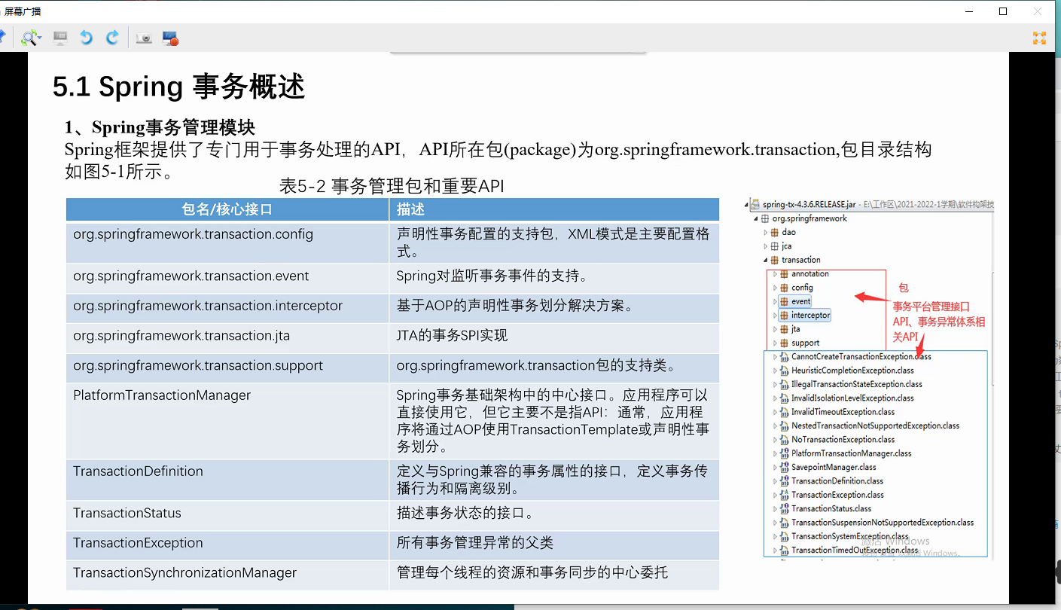Screen dimensions: 1061x610
Task: Select the magnifier zoom tool
Action: point(27,37)
